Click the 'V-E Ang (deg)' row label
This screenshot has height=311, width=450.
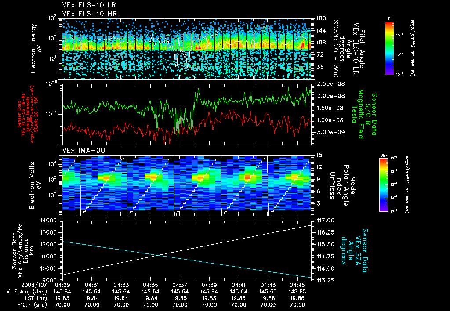27,292
